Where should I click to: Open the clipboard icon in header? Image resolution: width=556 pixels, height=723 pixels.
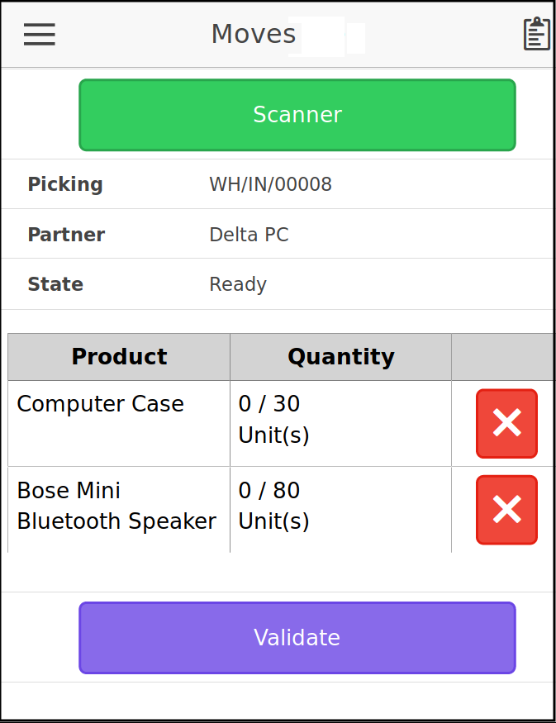(537, 34)
